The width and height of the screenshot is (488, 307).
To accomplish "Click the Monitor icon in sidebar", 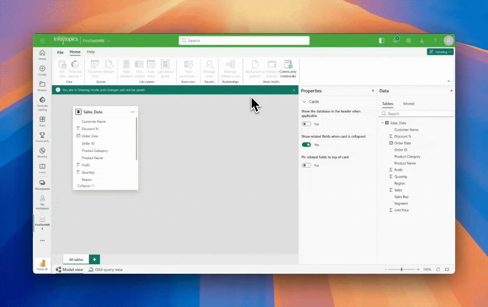I will (42, 152).
